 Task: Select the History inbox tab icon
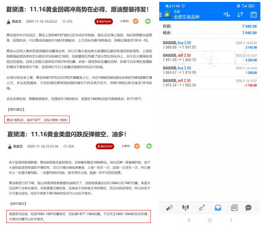coord(218,208)
